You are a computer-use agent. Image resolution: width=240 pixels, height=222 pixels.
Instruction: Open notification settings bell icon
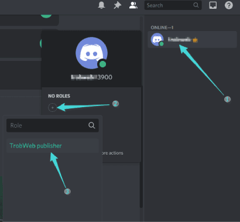click(101, 5)
